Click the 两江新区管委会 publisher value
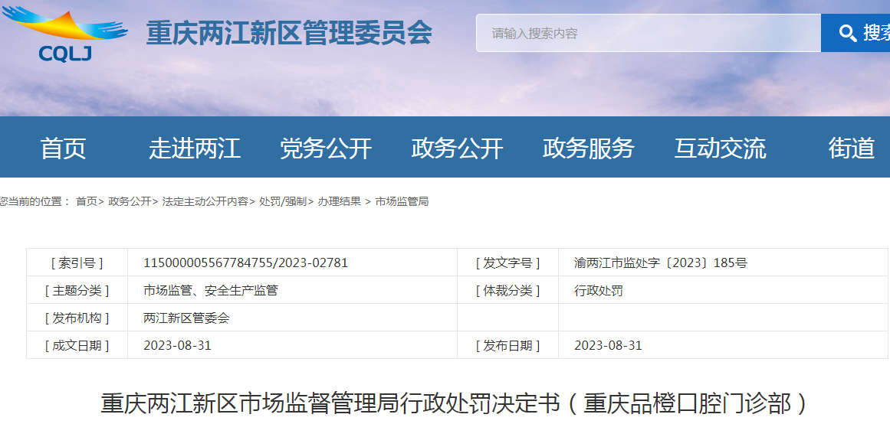 coord(187,318)
